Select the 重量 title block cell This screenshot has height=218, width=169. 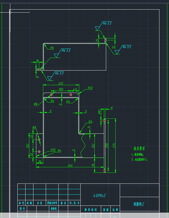106,210
